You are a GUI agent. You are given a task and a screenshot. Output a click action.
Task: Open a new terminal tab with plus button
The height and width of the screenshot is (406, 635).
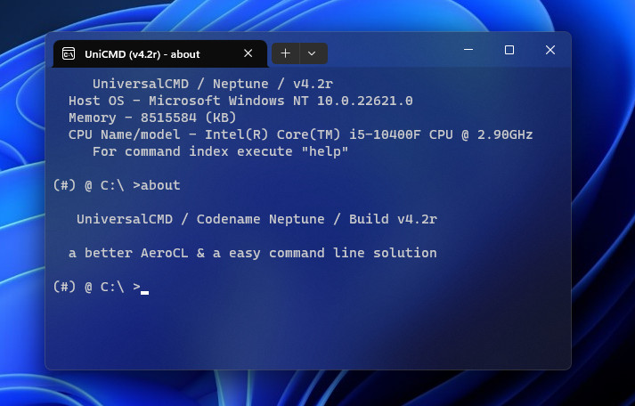coord(286,53)
